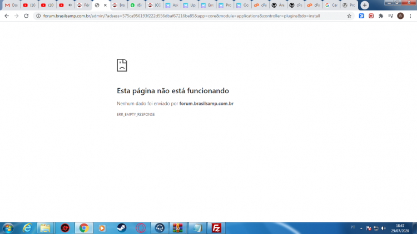Click the volume speaker tray icon
The height and width of the screenshot is (234, 417).
click(384, 228)
